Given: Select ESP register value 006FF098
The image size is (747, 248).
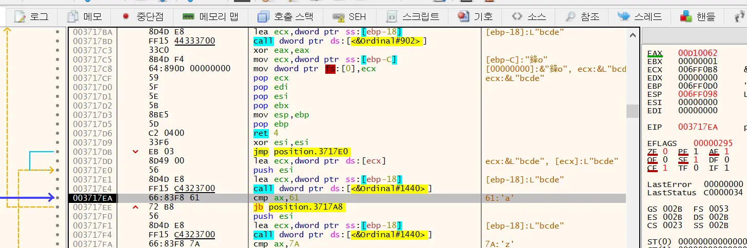Looking at the screenshot, I should [x=698, y=94].
